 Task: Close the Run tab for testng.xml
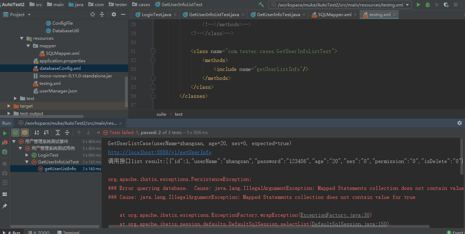pyautogui.click(x=121, y=123)
